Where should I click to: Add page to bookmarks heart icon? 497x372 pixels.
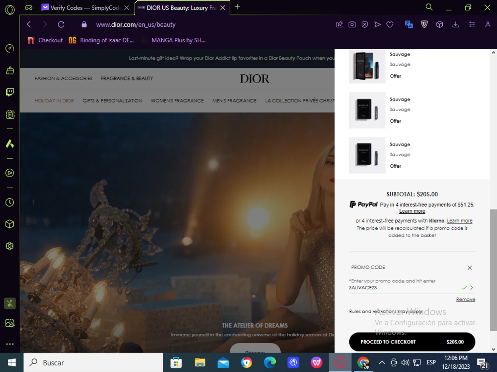[390, 24]
